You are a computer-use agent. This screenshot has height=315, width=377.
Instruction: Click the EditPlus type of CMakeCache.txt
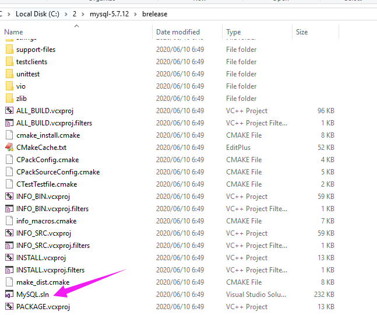238,147
